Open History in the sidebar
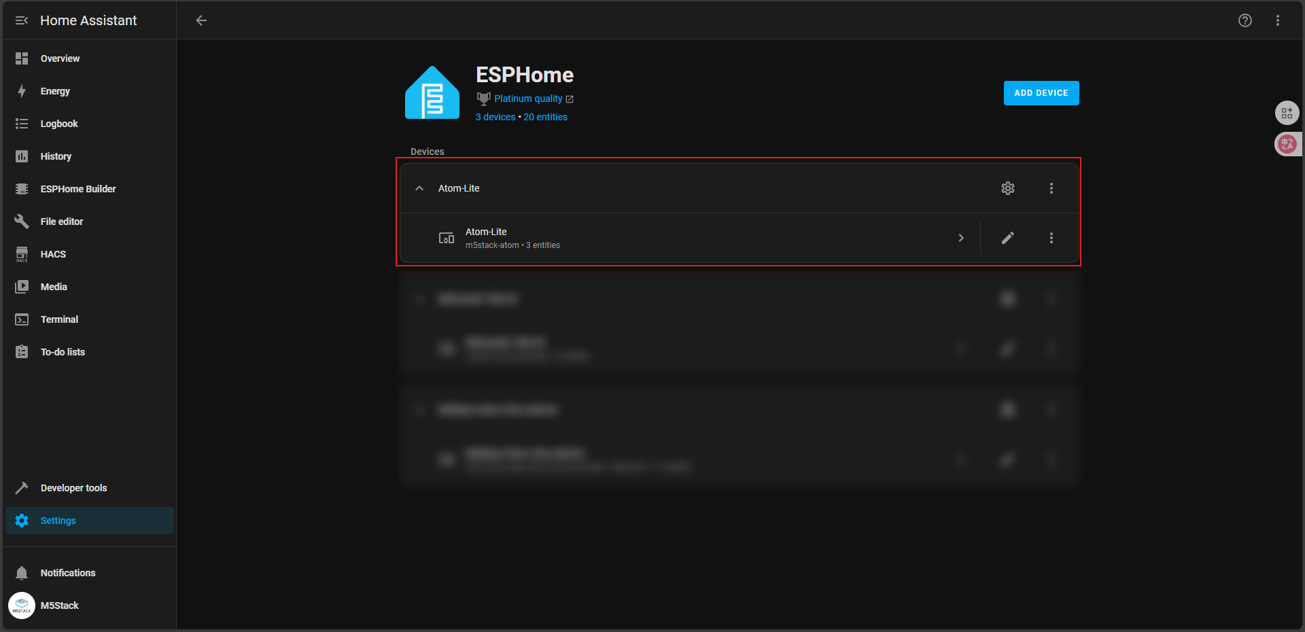Screen dimensions: 1305x632 (x=90, y=156)
